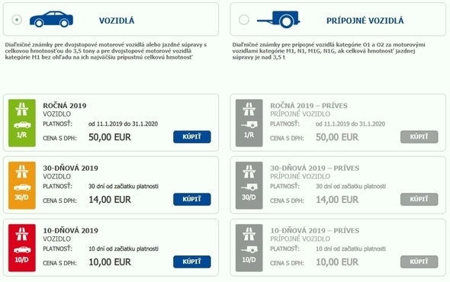The height and width of the screenshot is (282, 450).
Task: Click the green 1/R annual vignette icon
Action: [x=22, y=123]
